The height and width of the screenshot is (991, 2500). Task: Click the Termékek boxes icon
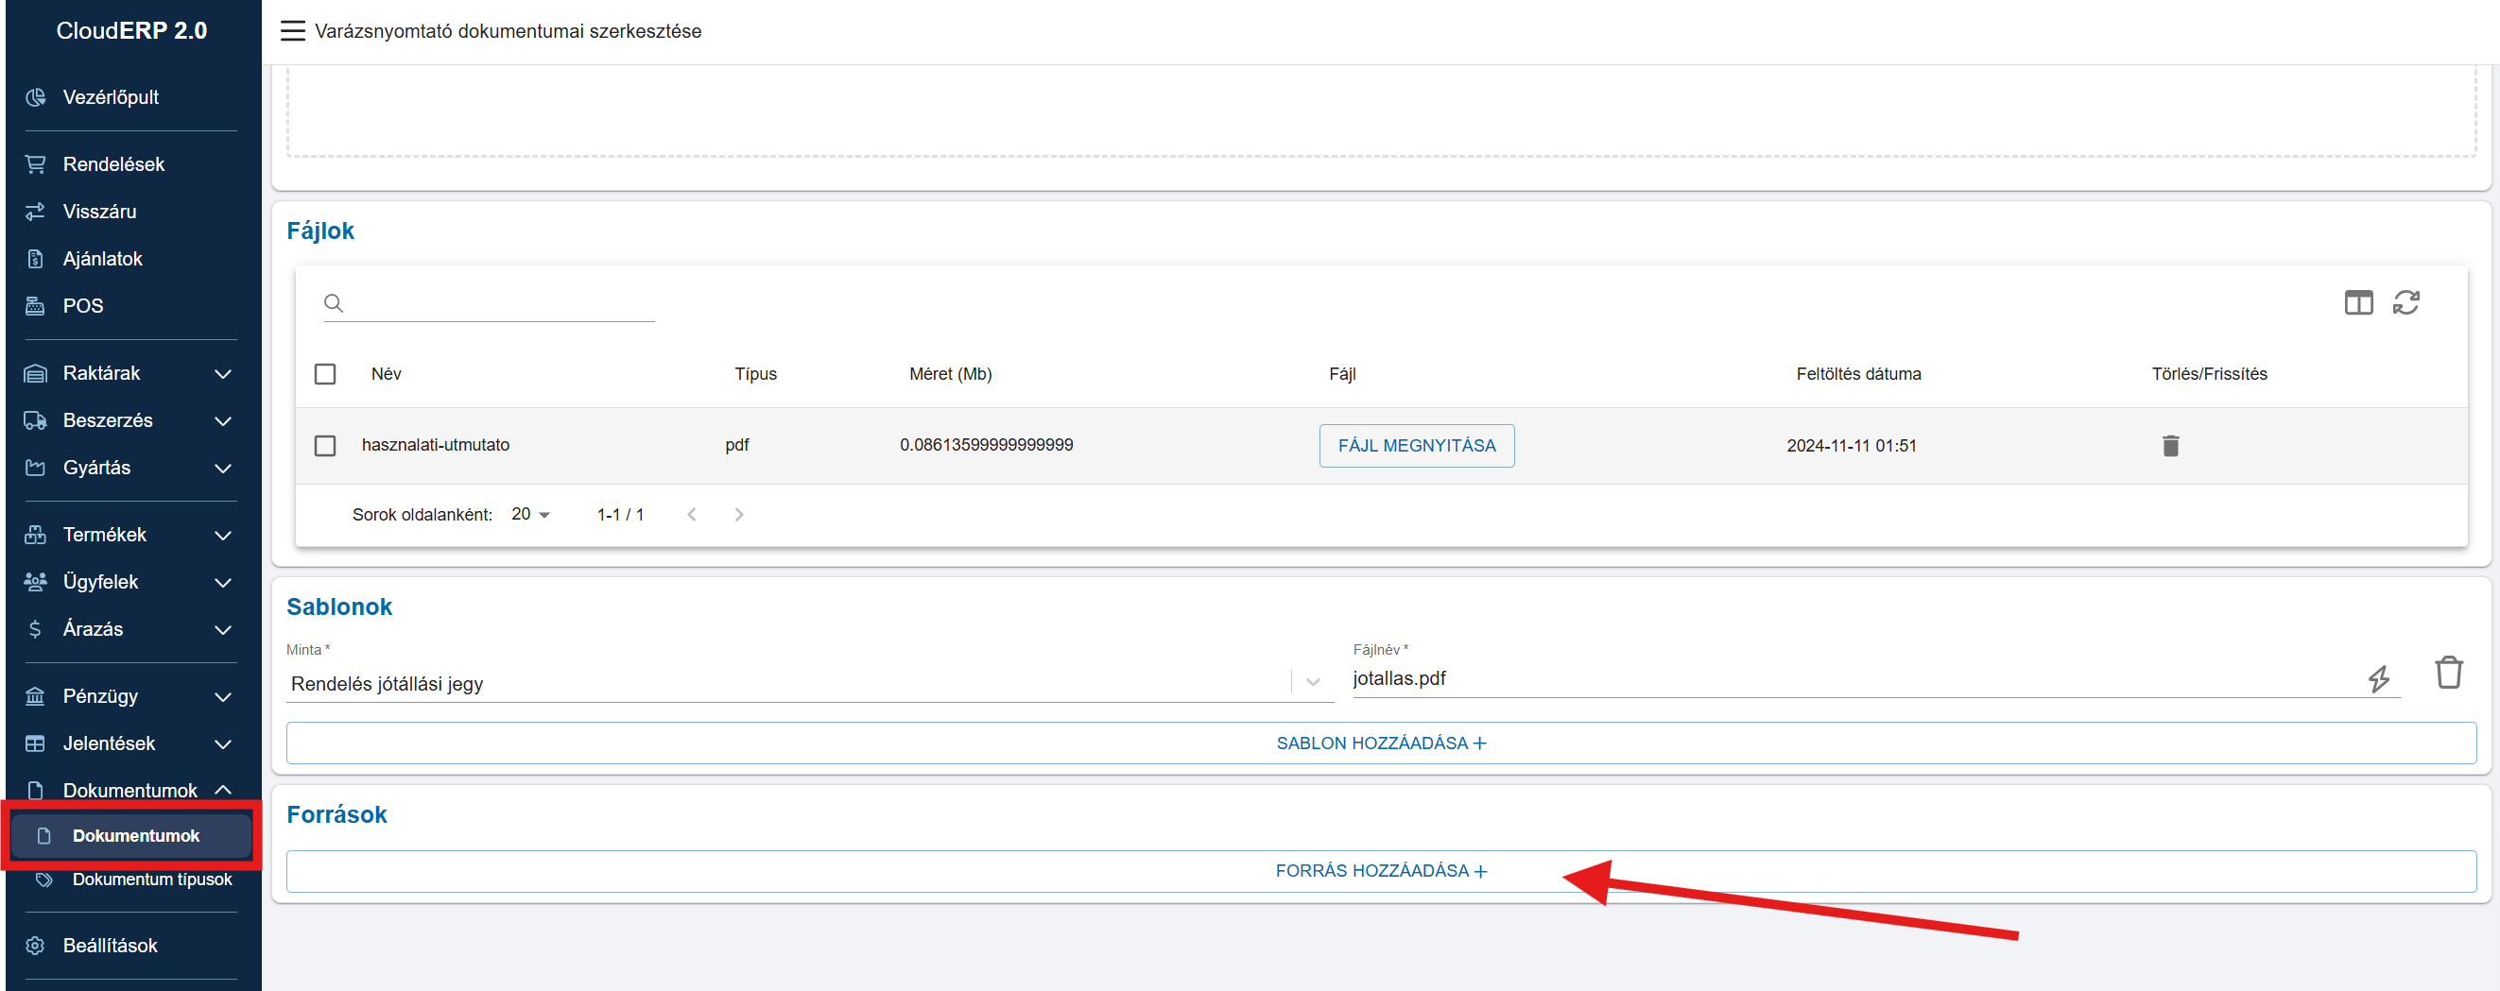click(x=36, y=535)
